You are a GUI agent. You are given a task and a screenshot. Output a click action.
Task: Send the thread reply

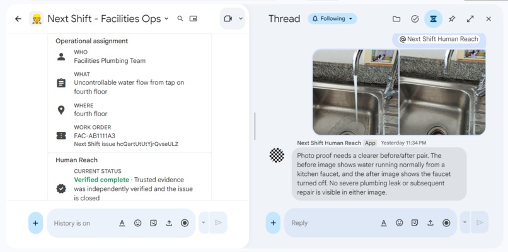pyautogui.click(x=480, y=222)
